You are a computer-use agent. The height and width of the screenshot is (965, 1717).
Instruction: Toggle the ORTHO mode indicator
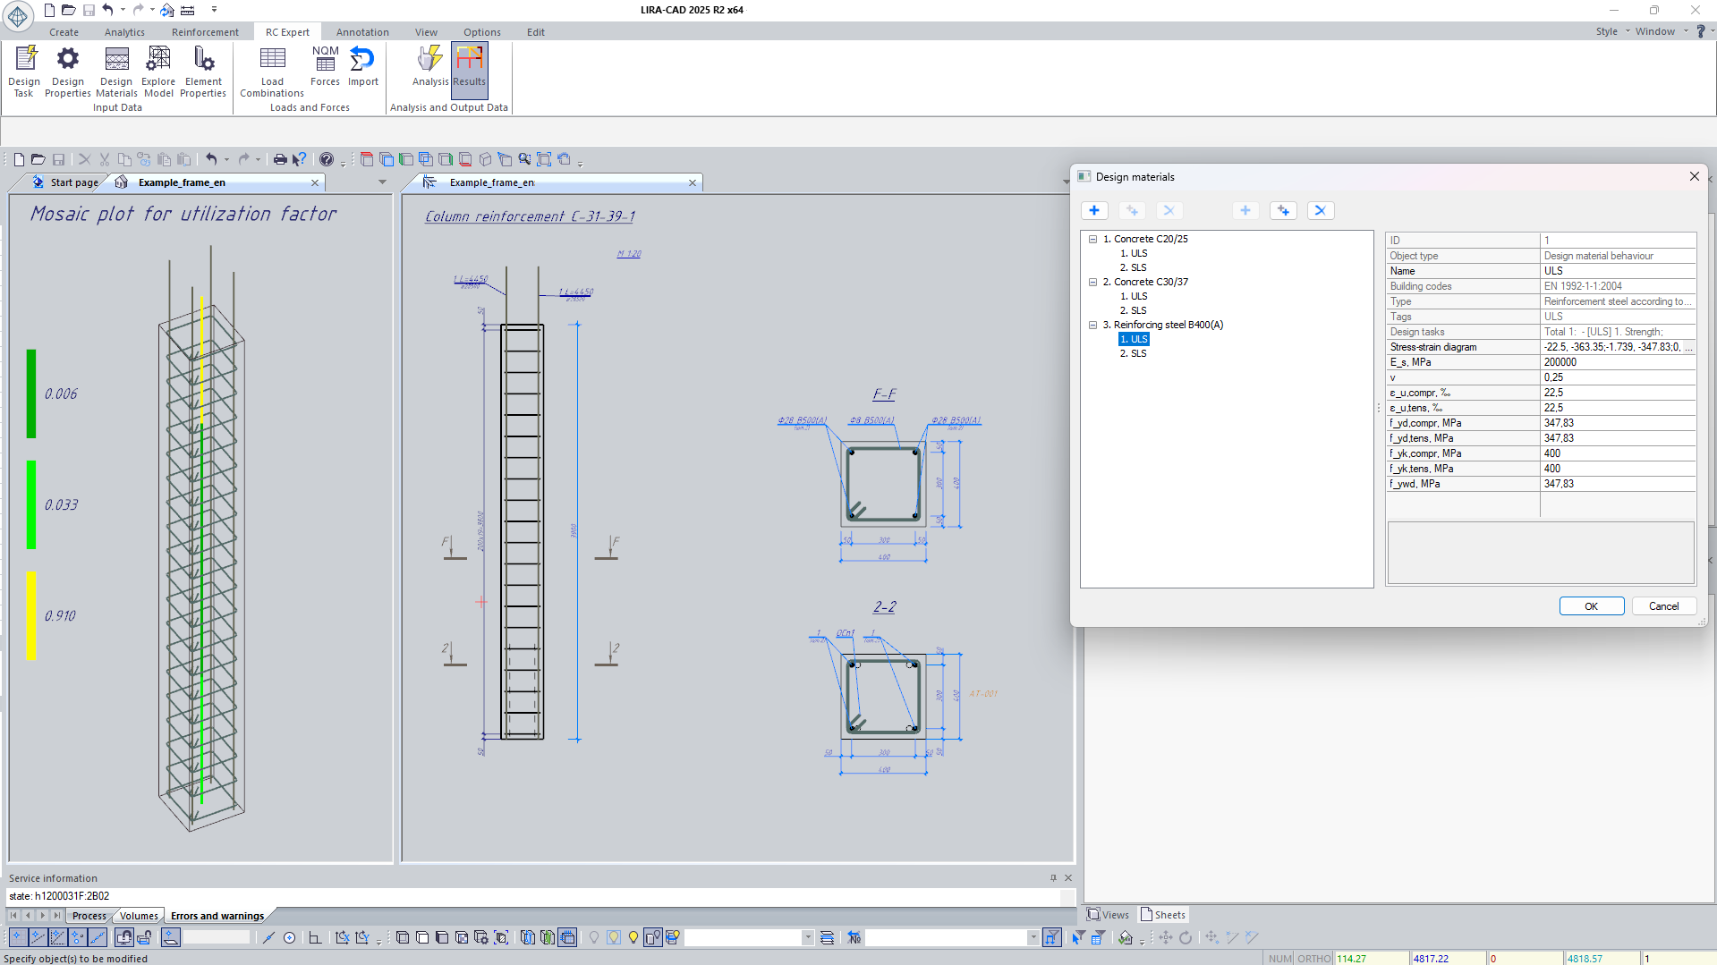(x=1313, y=958)
